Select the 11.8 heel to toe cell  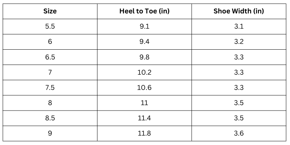click(x=144, y=133)
